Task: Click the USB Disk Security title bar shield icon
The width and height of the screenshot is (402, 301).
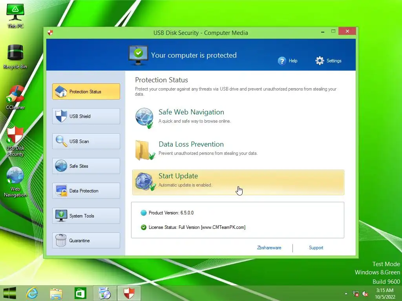Action: point(50,33)
